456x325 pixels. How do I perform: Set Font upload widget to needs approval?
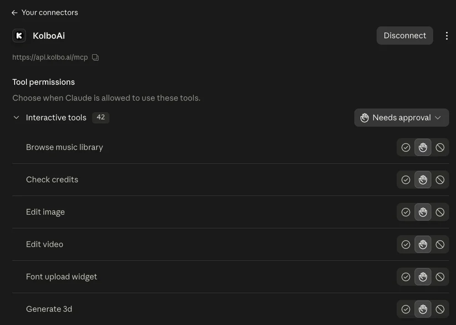tap(423, 277)
